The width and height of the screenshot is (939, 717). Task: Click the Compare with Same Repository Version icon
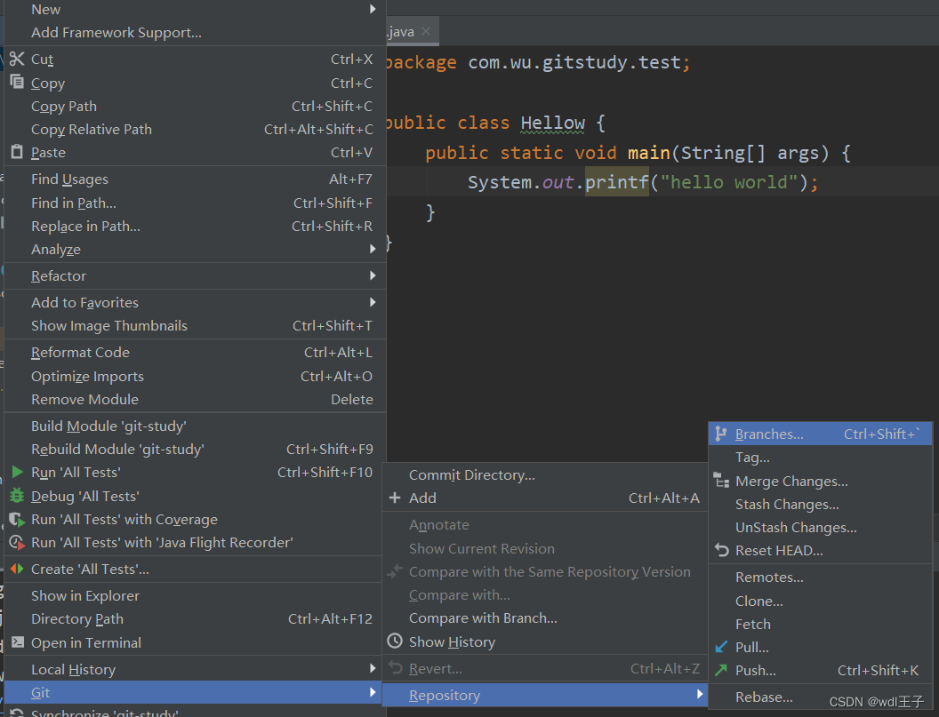(395, 571)
